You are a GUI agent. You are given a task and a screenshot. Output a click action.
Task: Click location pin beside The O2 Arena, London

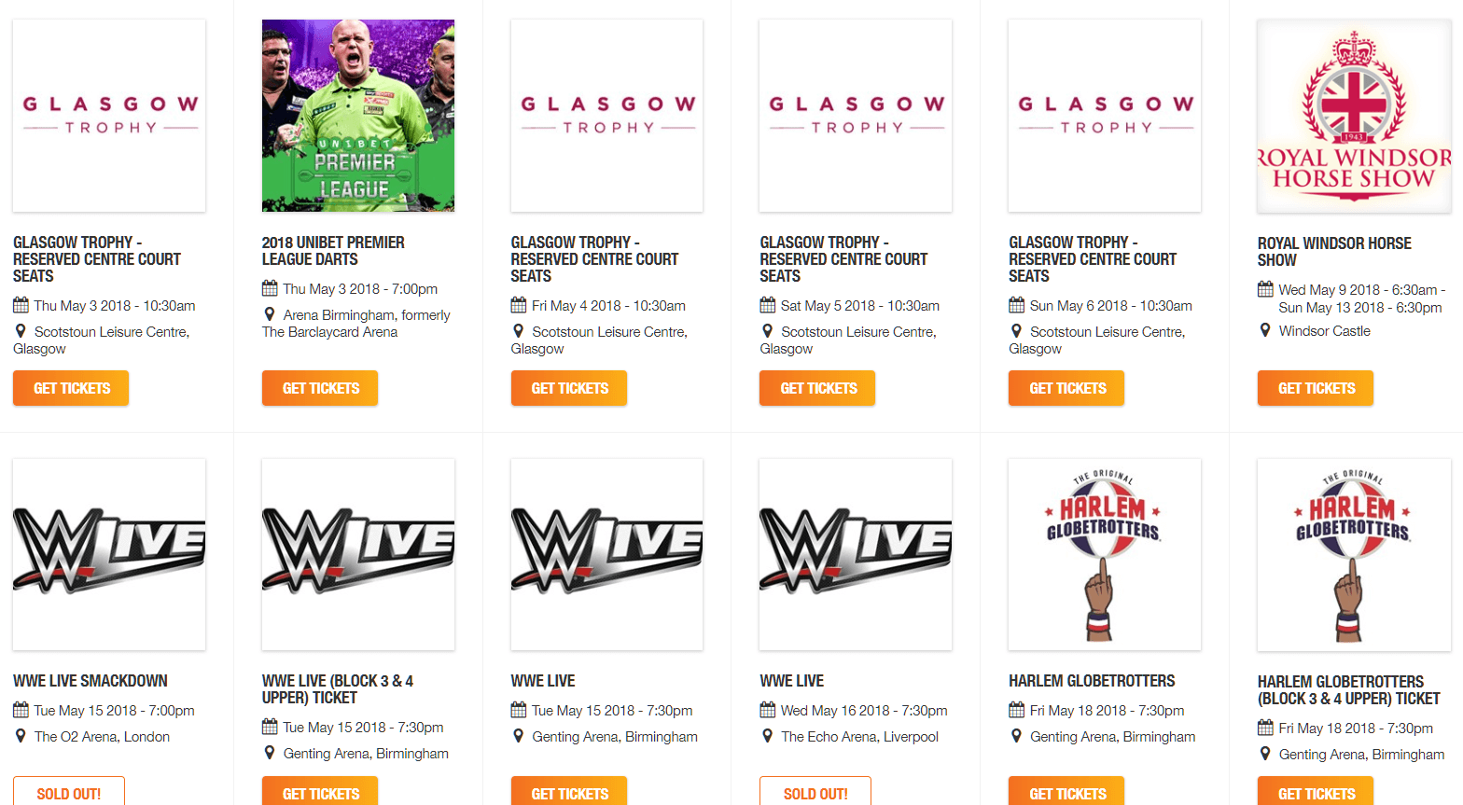point(21,736)
